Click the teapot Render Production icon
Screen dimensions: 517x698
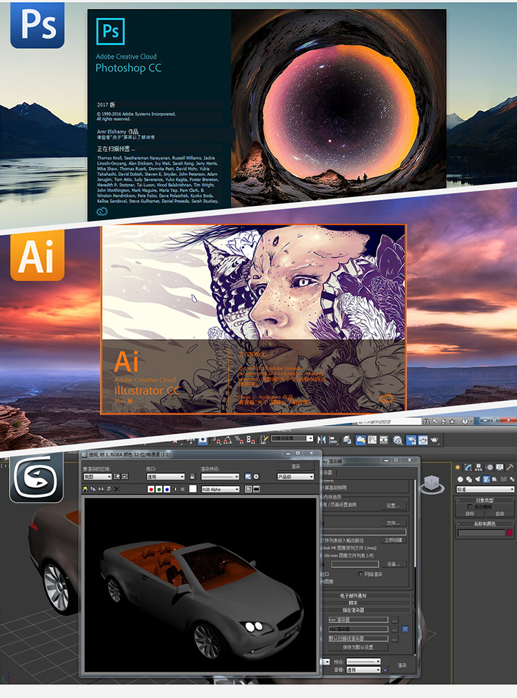(434, 440)
